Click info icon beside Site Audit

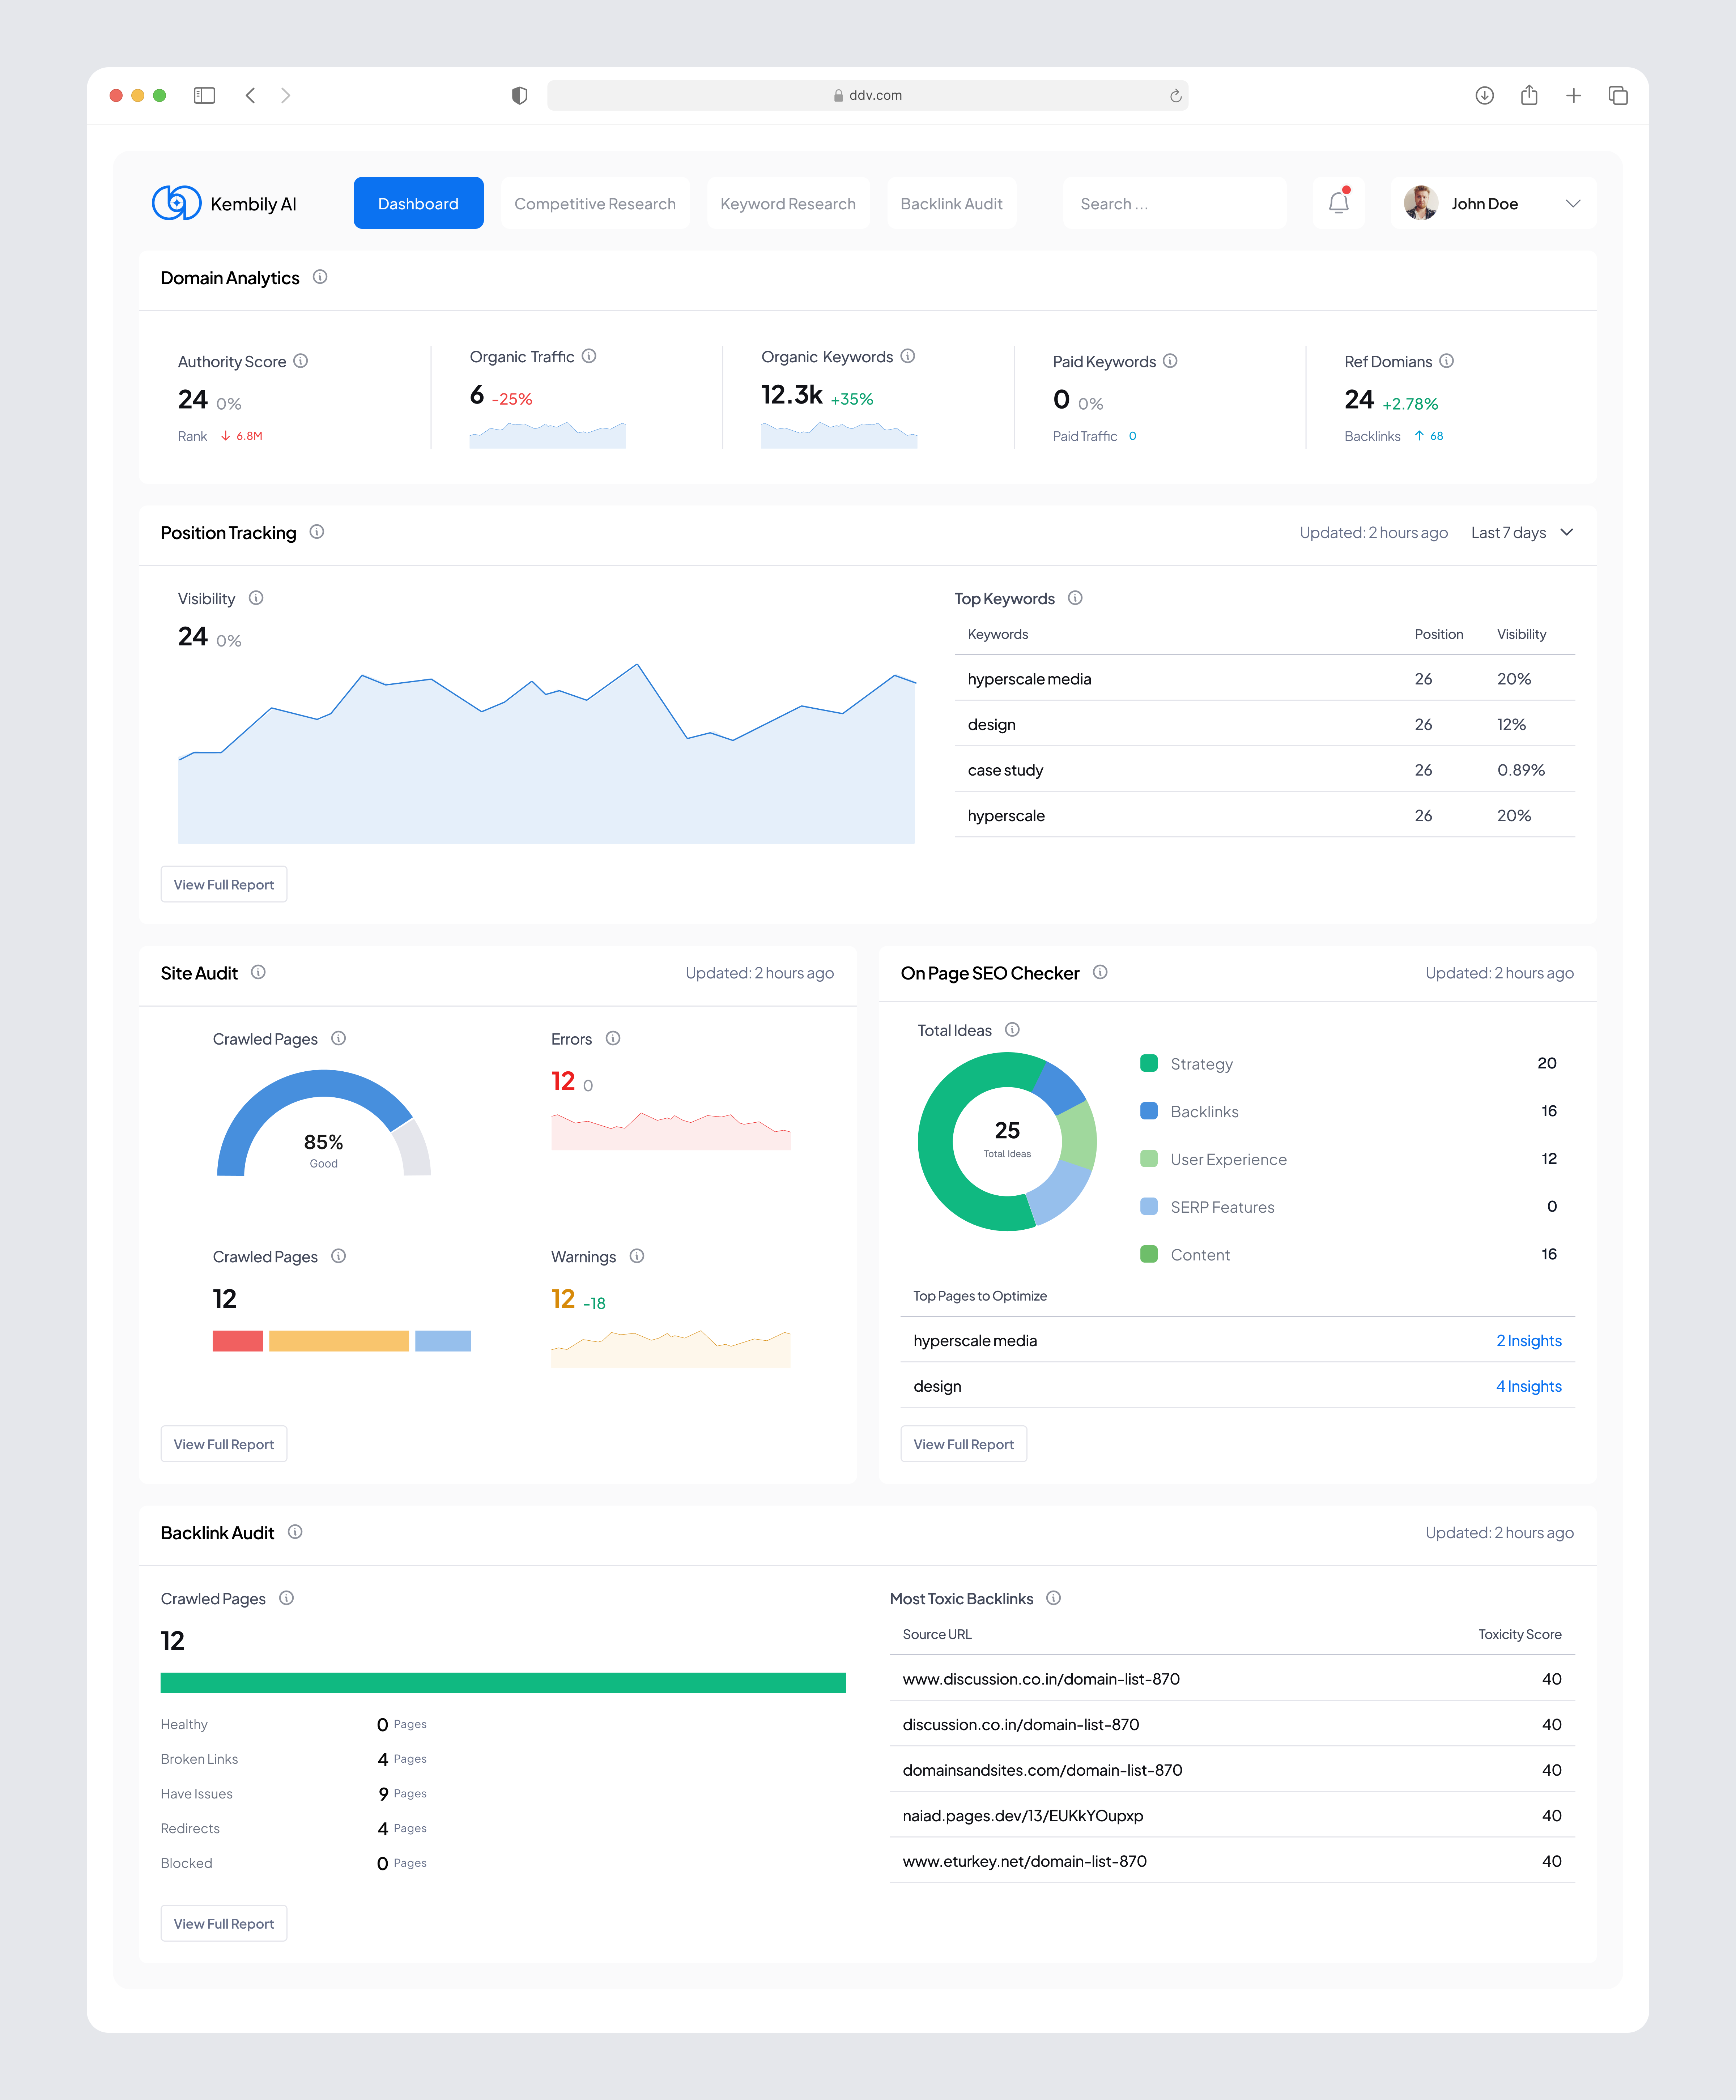[x=258, y=972]
